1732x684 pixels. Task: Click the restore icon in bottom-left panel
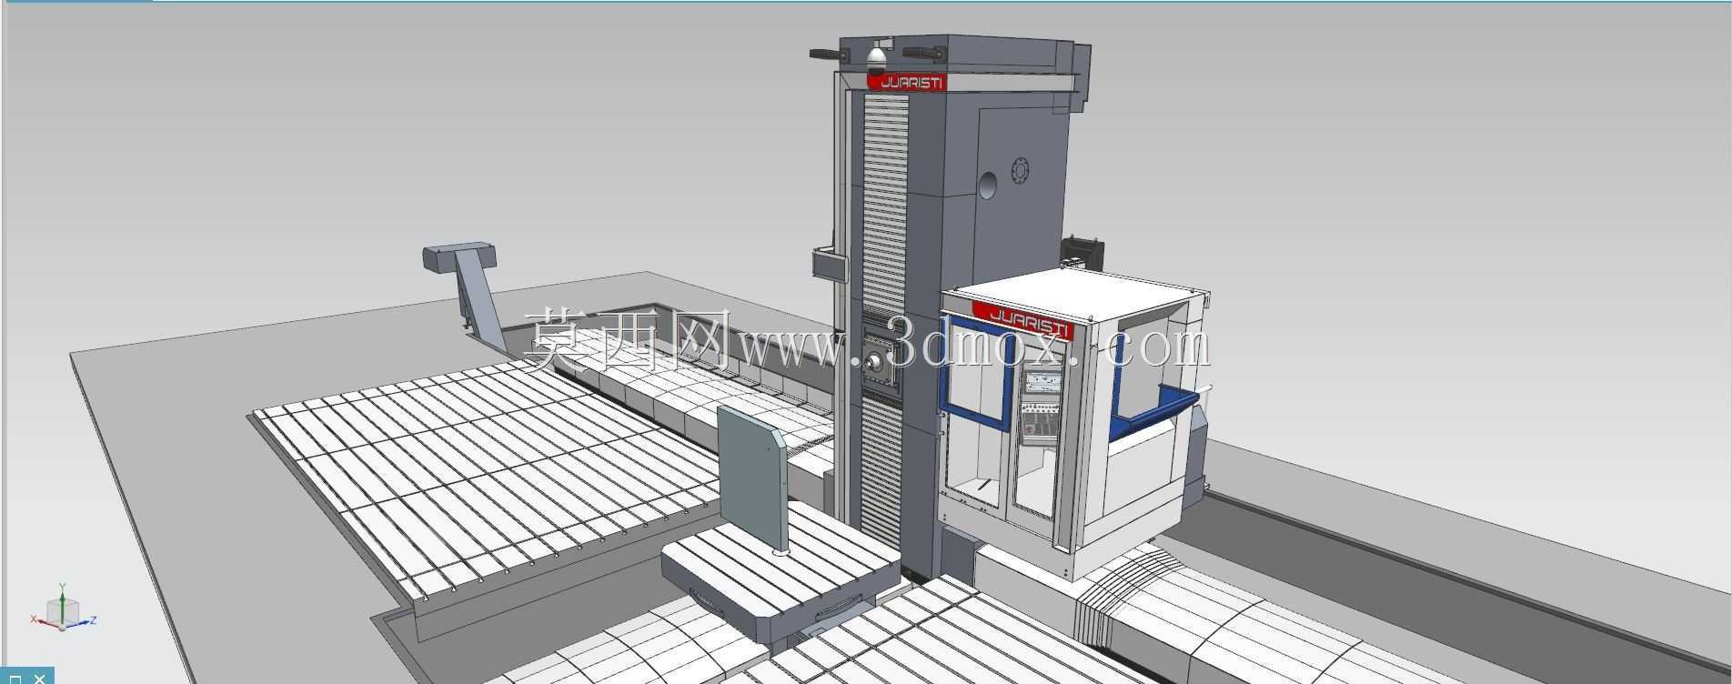[15, 678]
